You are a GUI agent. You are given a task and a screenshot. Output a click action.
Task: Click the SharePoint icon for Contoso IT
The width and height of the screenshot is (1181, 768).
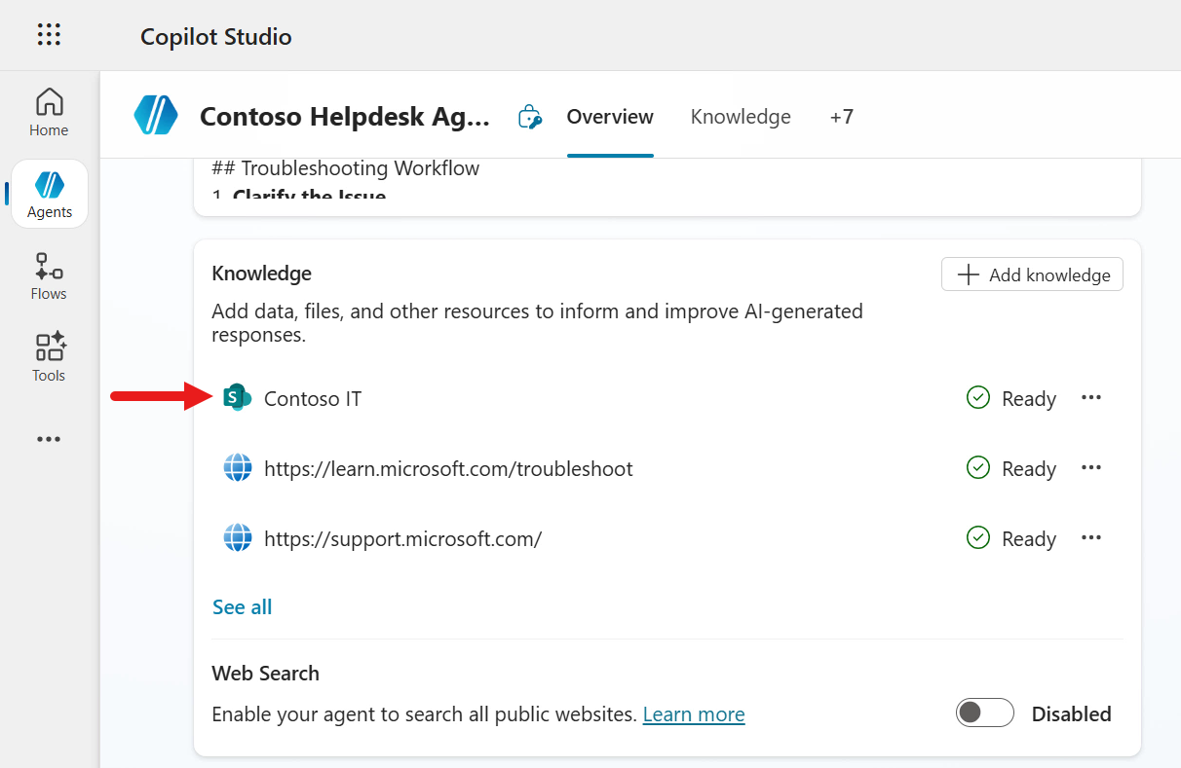click(x=237, y=397)
